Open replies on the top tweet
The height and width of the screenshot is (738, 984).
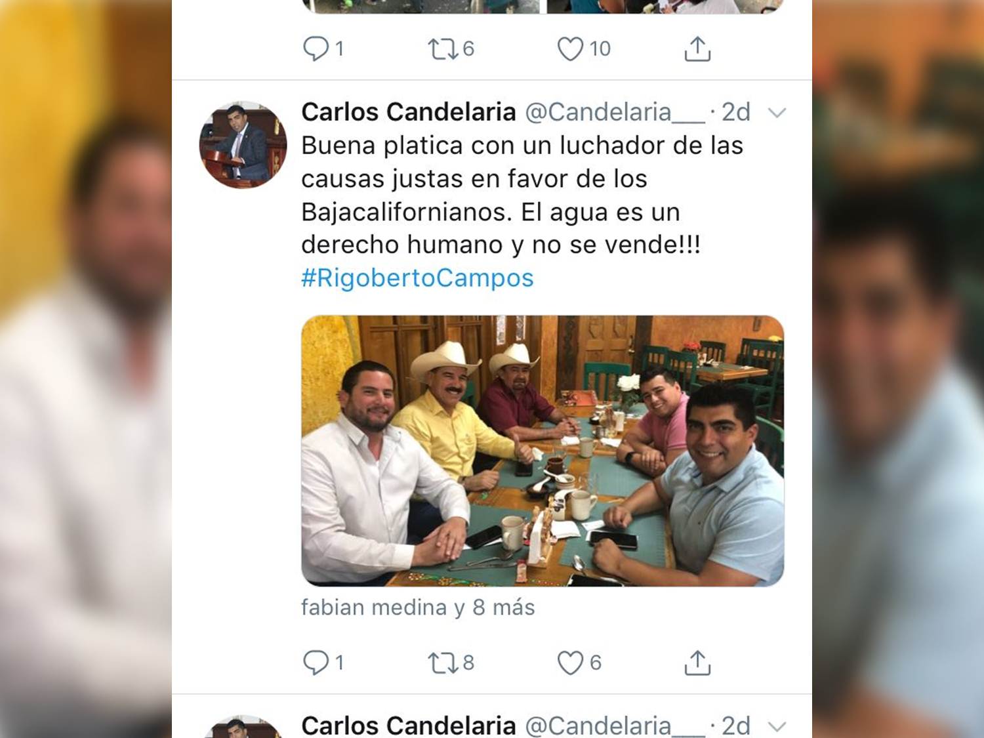coord(323,49)
